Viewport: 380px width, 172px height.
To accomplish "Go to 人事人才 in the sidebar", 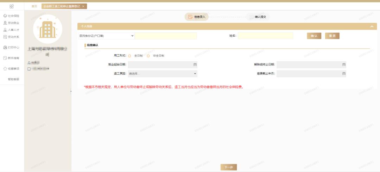I will 11,30.
